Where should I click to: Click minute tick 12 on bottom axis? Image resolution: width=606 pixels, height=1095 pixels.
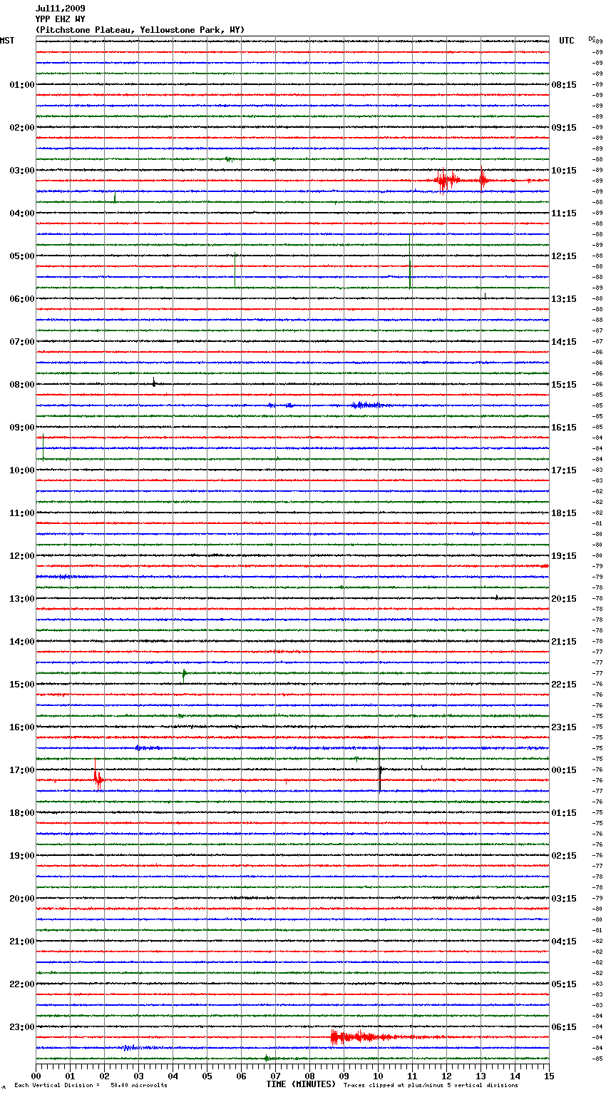pyautogui.click(x=446, y=1076)
